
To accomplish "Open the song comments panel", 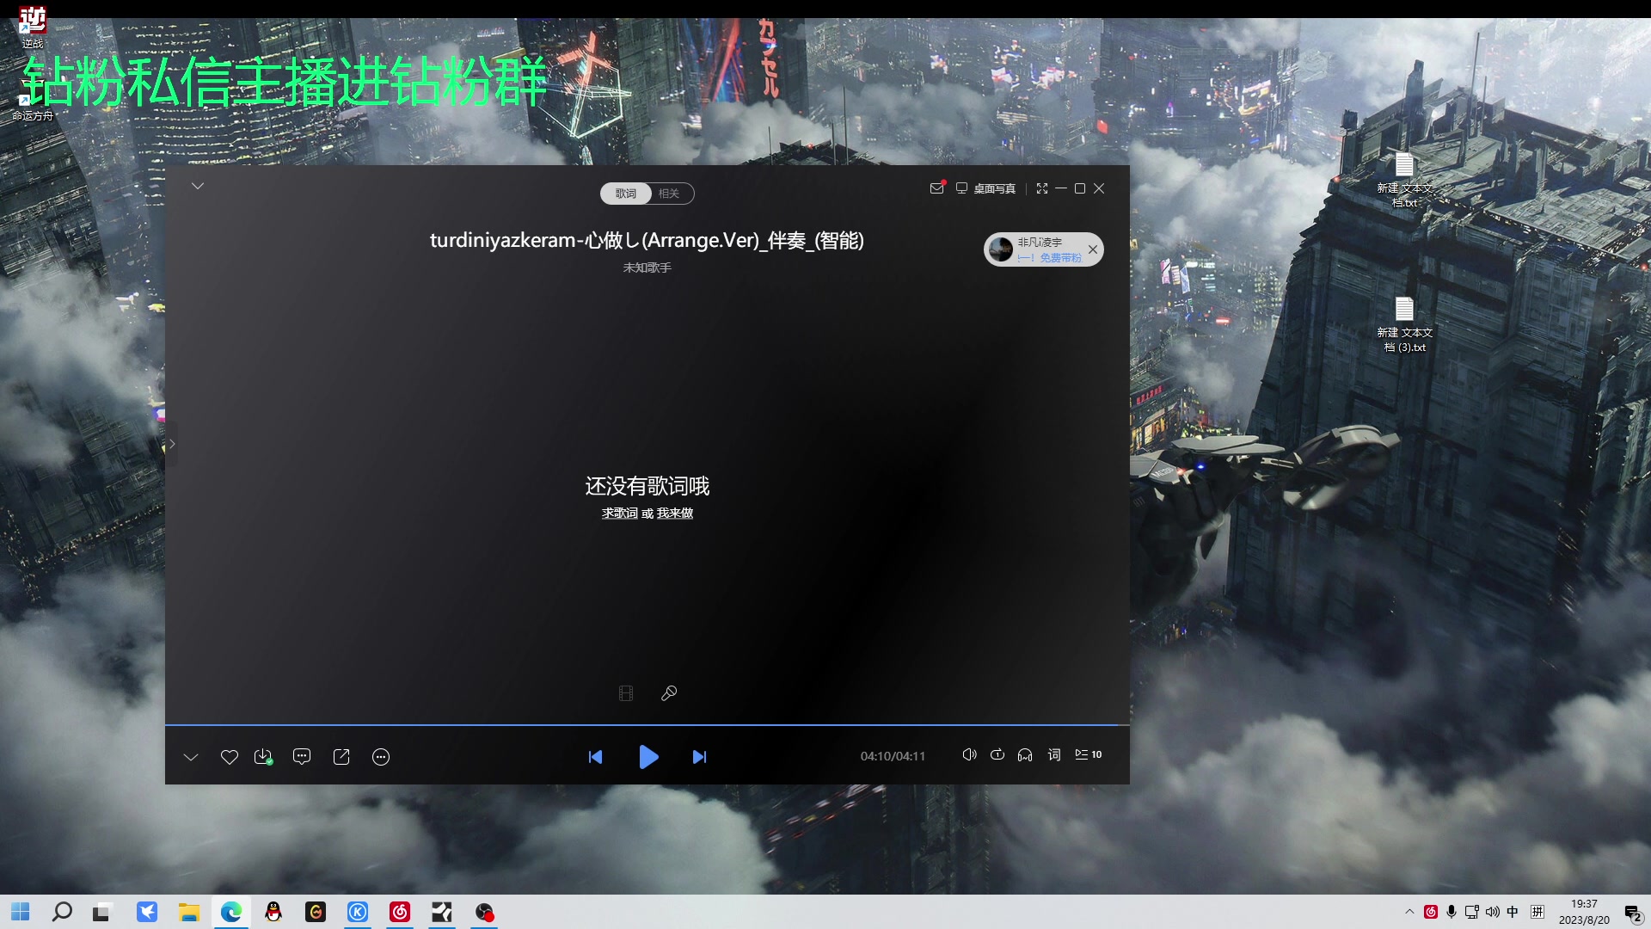I will coord(302,757).
